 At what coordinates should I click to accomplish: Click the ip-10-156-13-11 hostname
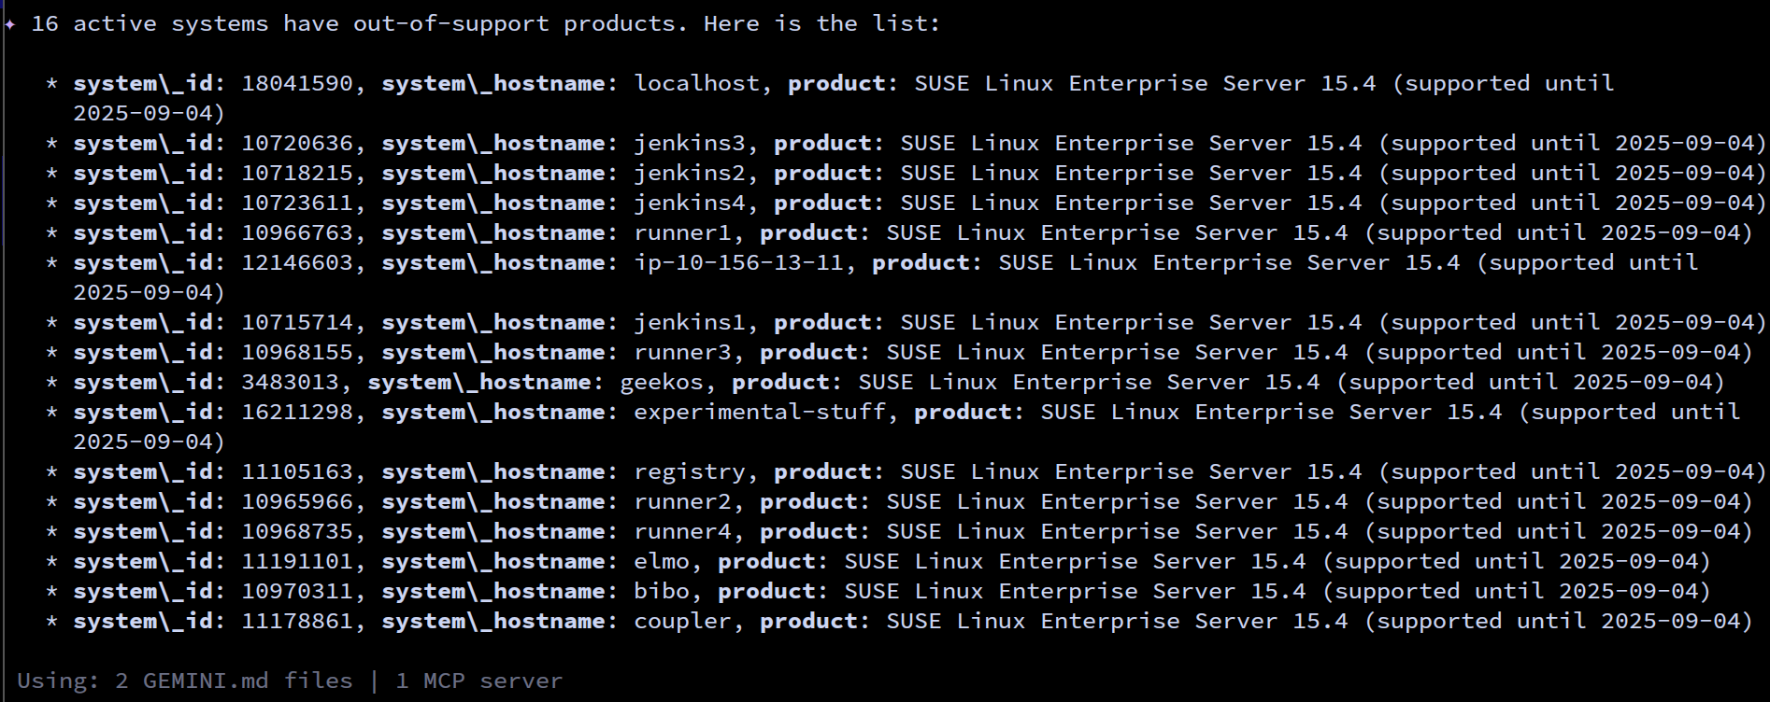[738, 262]
